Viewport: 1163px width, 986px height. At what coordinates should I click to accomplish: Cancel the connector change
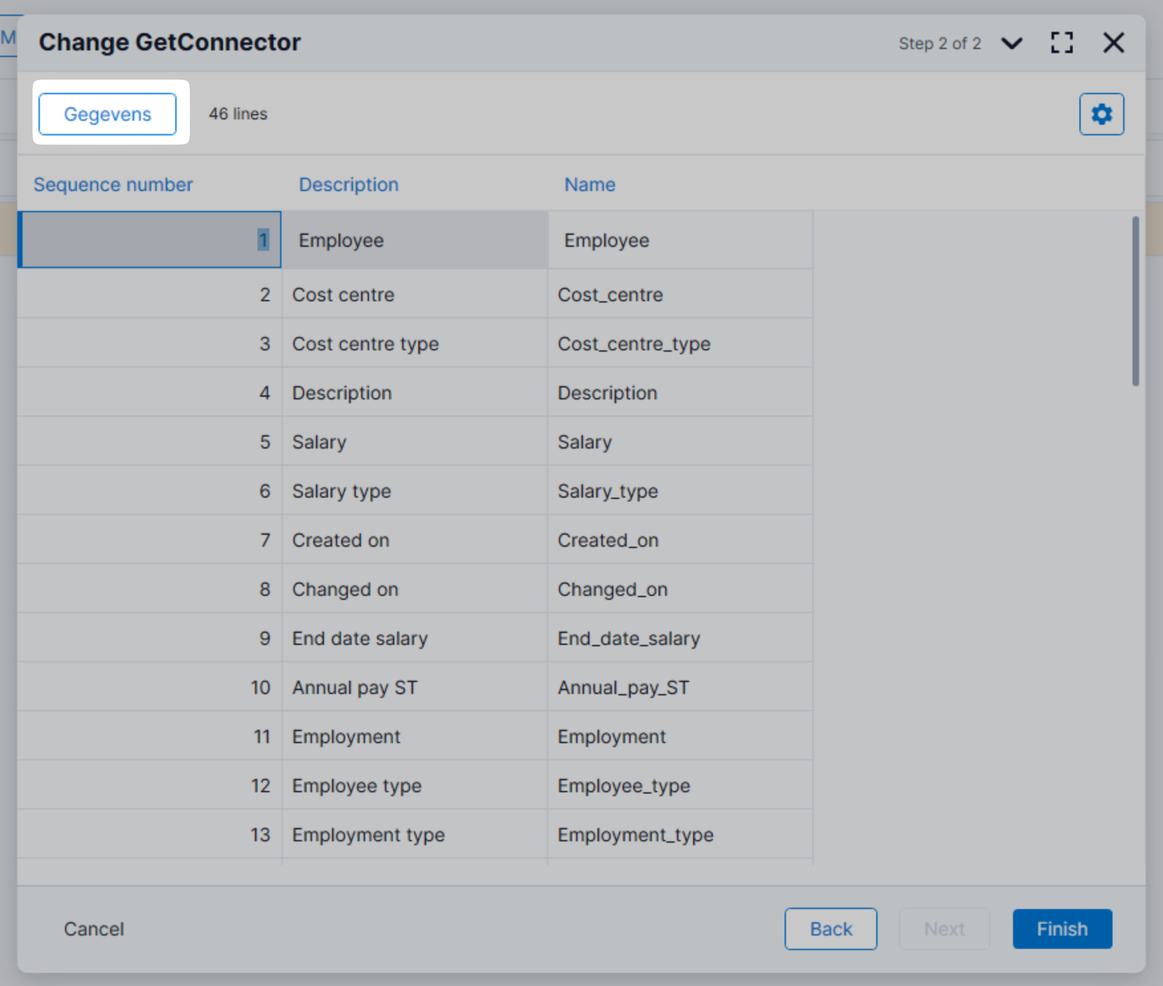coord(94,928)
